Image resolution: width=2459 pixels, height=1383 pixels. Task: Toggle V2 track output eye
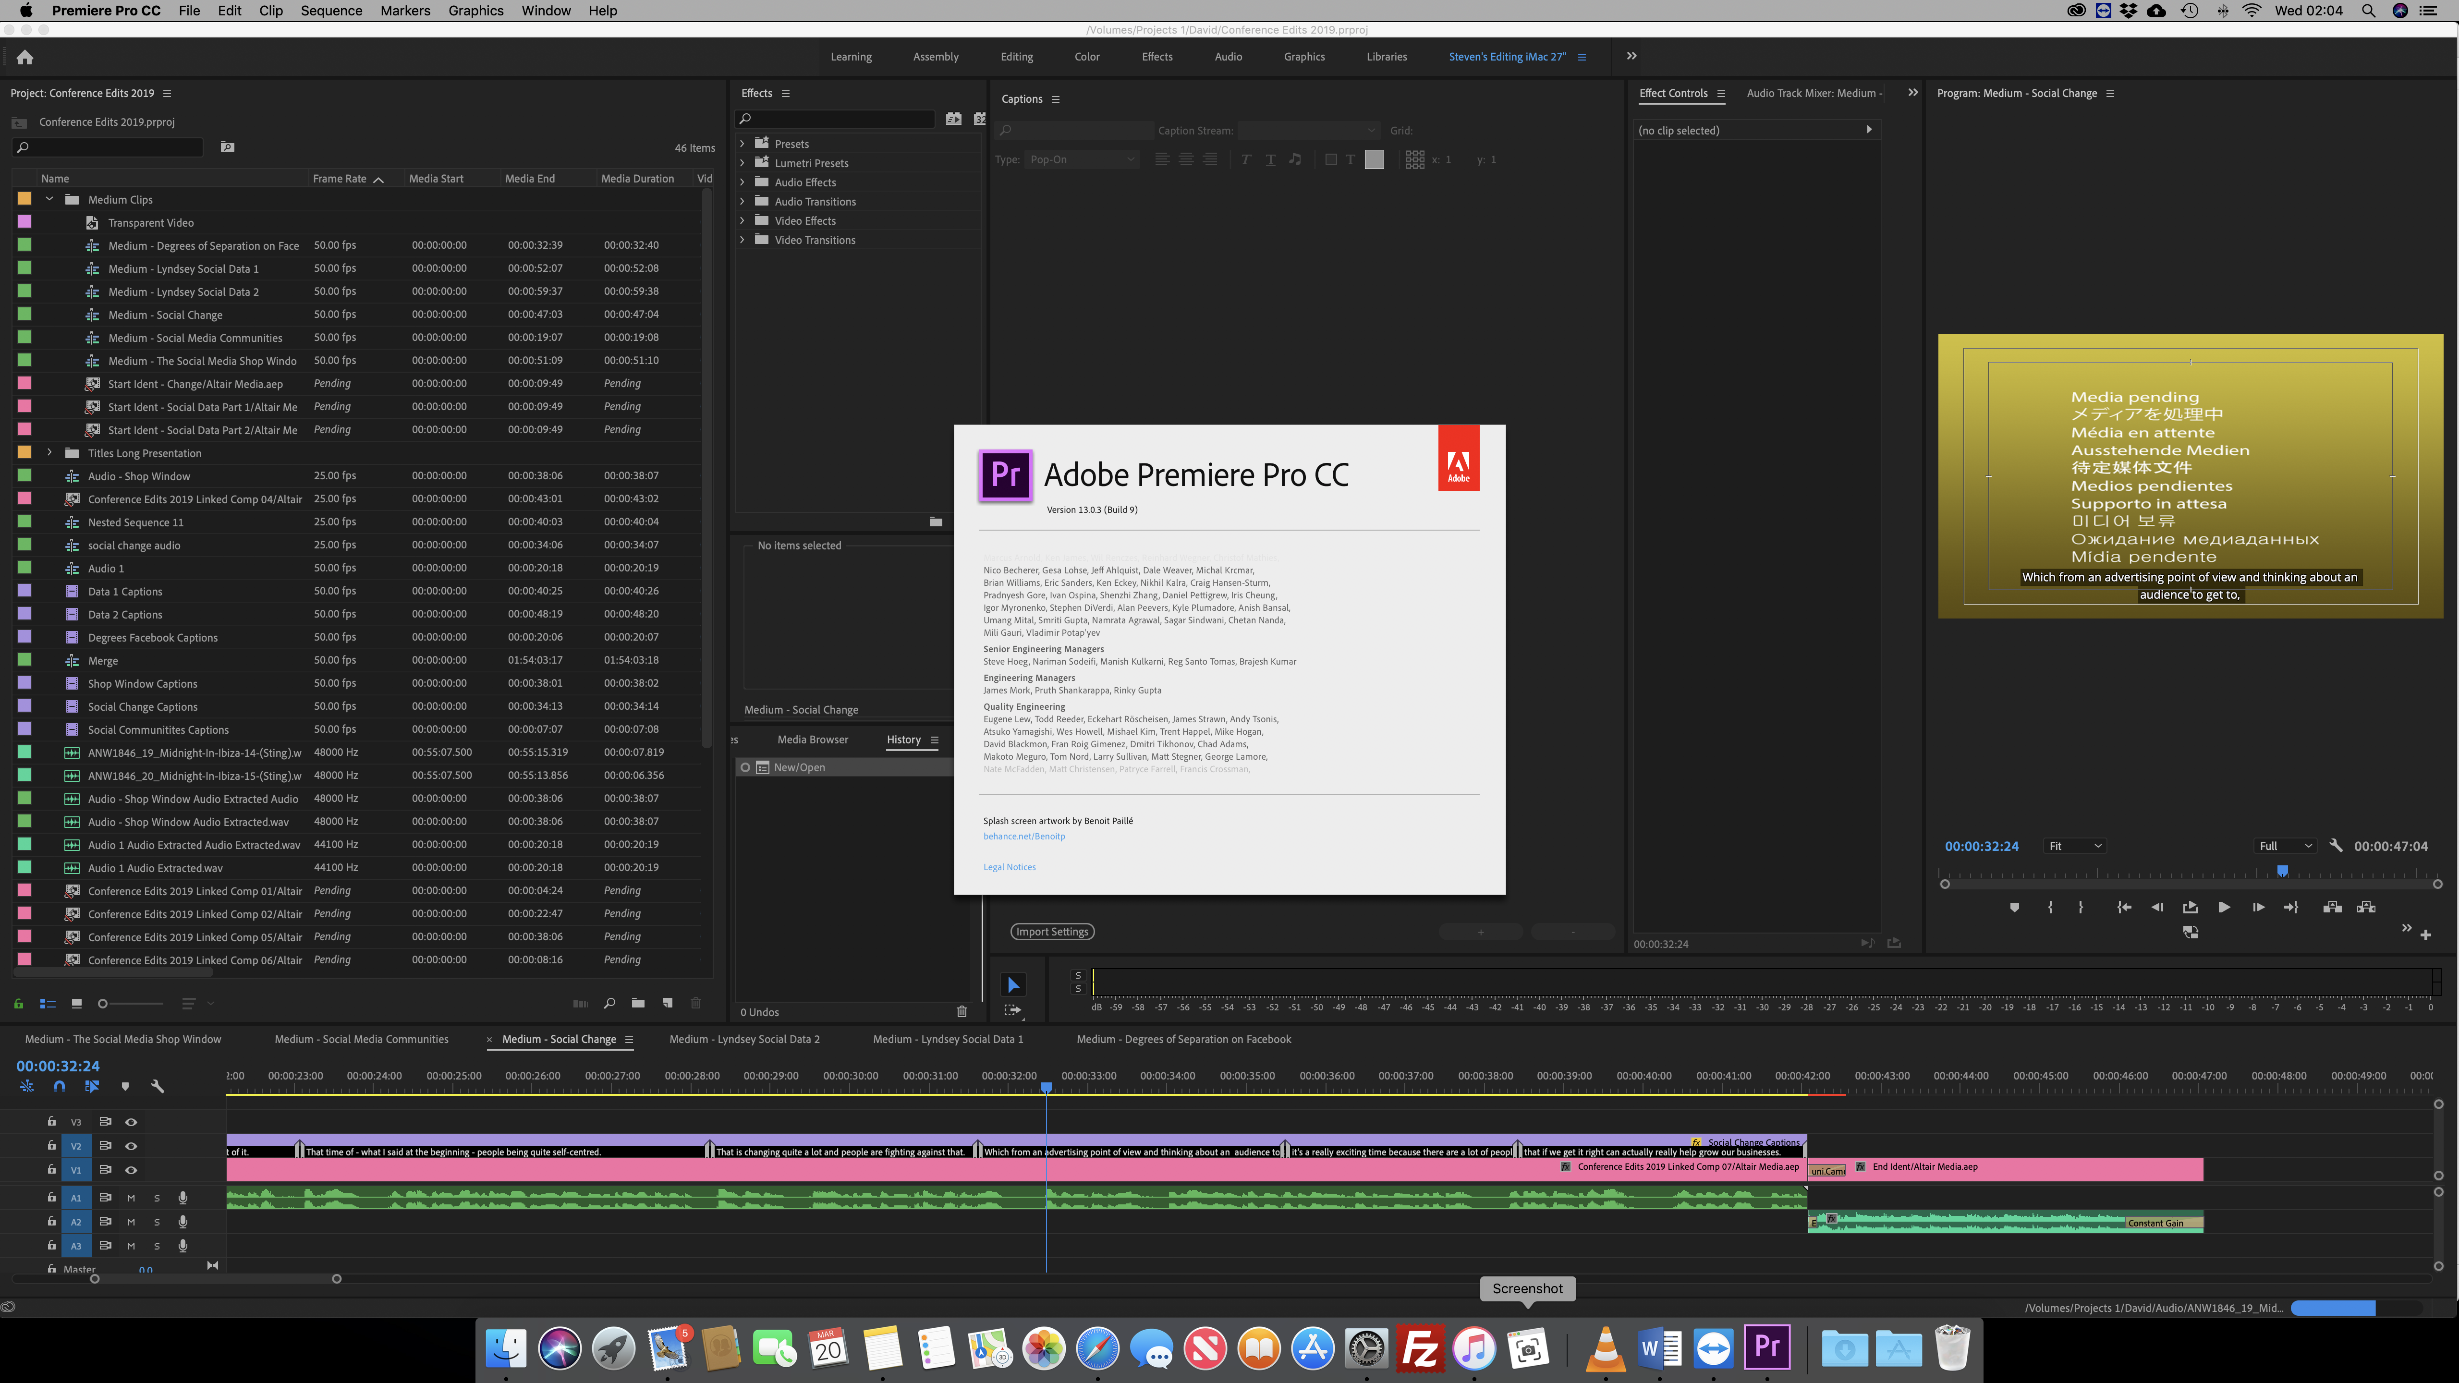click(x=131, y=1145)
